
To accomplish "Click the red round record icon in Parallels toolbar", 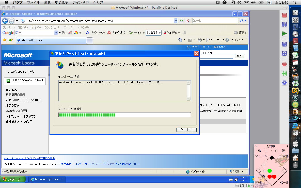I will (284, 64).
